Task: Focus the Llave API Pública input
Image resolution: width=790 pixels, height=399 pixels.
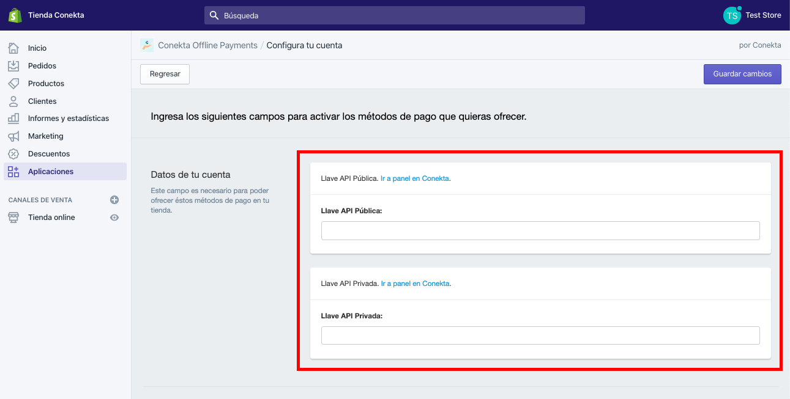Action: pos(540,231)
